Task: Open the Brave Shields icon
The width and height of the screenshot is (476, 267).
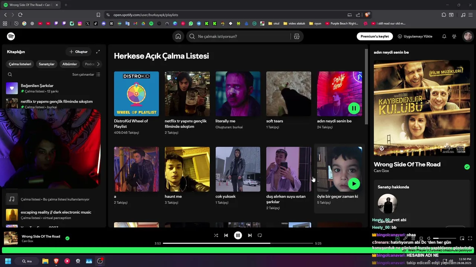Action: coord(367,15)
